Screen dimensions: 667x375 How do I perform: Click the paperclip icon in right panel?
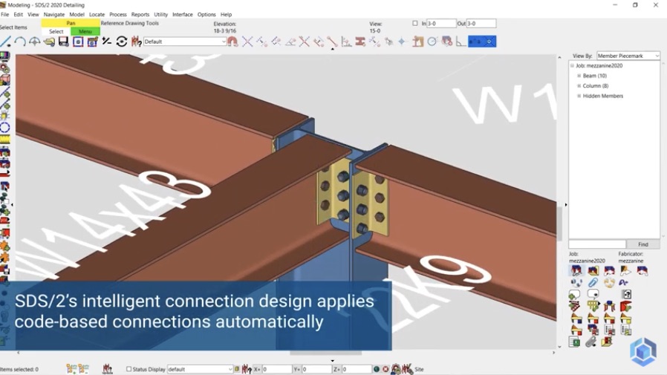coord(593,282)
